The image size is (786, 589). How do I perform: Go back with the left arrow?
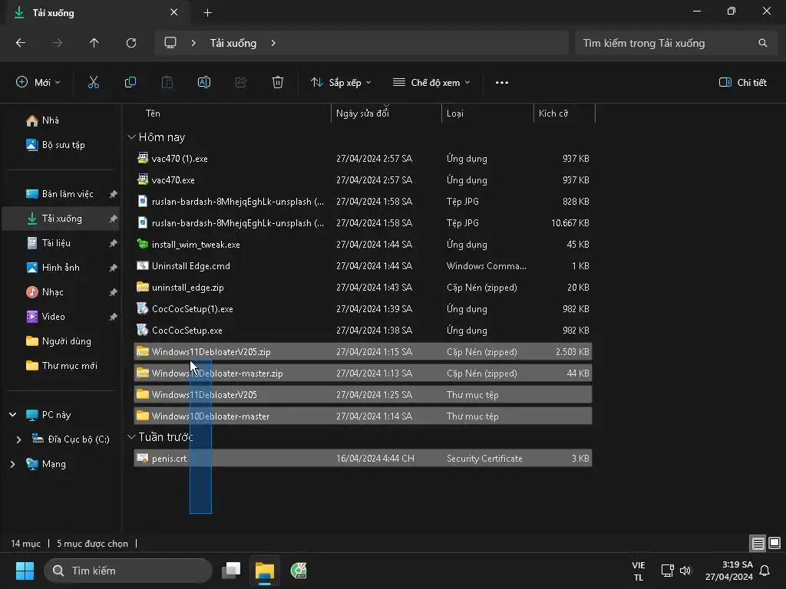tap(21, 43)
